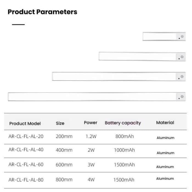
Task: Click the 800mm size value
Action: pyautogui.click(x=64, y=180)
